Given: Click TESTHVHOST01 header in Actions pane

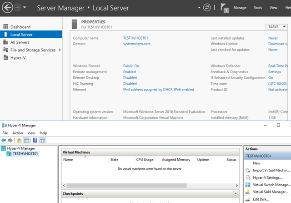Looking at the screenshot, I should [x=268, y=156].
